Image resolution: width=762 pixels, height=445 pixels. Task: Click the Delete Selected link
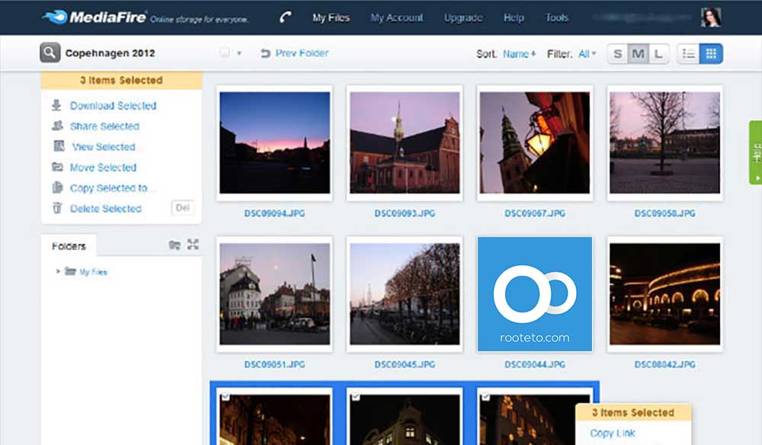(105, 209)
